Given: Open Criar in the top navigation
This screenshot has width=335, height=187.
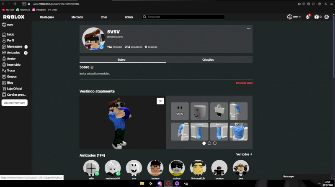Looking at the screenshot, I should (104, 17).
